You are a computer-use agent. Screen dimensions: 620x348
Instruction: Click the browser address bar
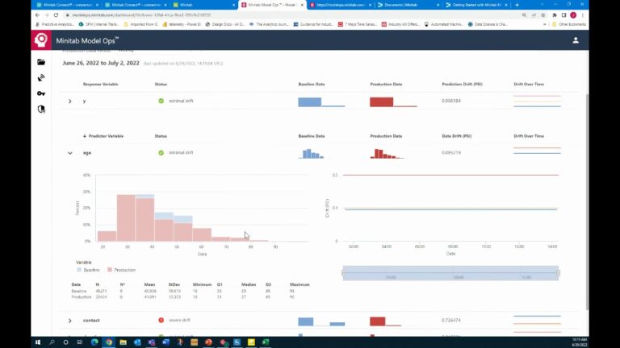[x=292, y=15]
